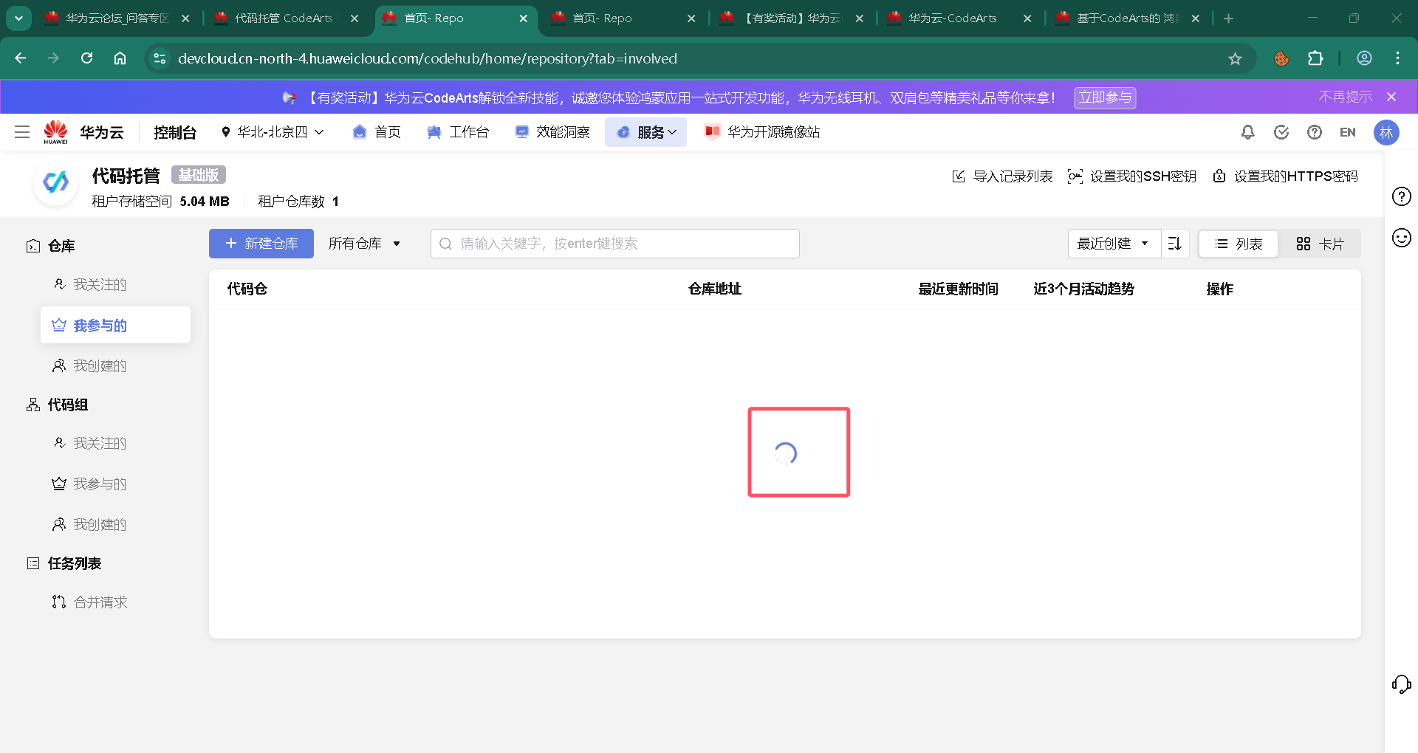The image size is (1418, 753).
Task: Go to 首页 in the top navigation
Action: point(377,132)
